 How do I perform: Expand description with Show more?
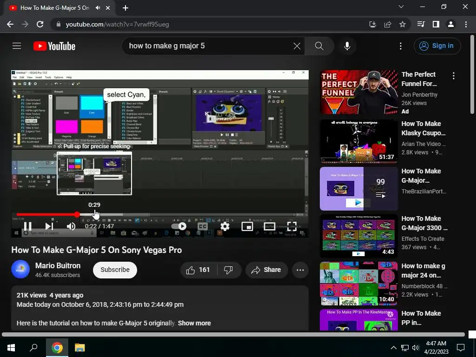tap(194, 323)
